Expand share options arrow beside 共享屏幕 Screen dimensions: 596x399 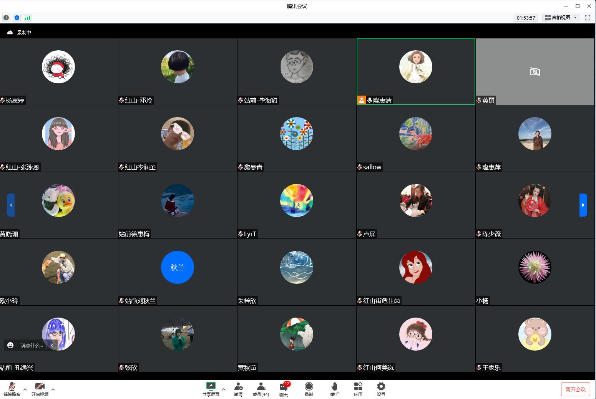224,389
